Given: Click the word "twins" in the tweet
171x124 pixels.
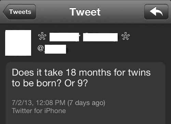Looking at the screenshot, I should coord(139,72).
